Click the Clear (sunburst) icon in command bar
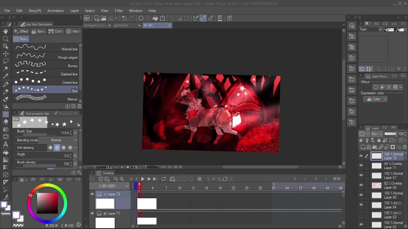This screenshot has height=229, width=408. point(141,18)
